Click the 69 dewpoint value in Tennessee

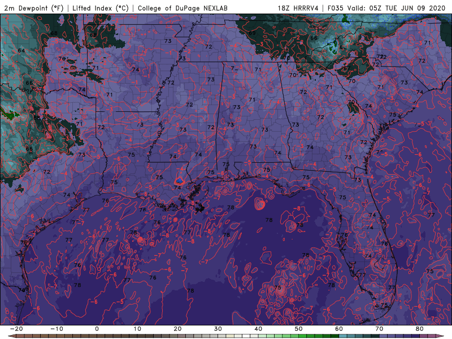tap(252, 33)
